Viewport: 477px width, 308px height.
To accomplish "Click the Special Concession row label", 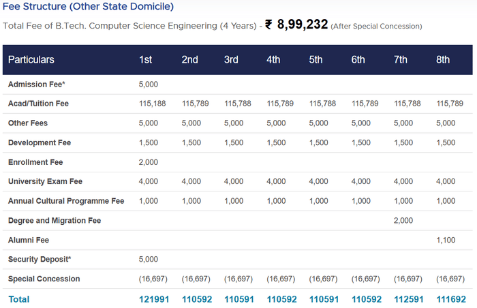I will click(x=44, y=279).
